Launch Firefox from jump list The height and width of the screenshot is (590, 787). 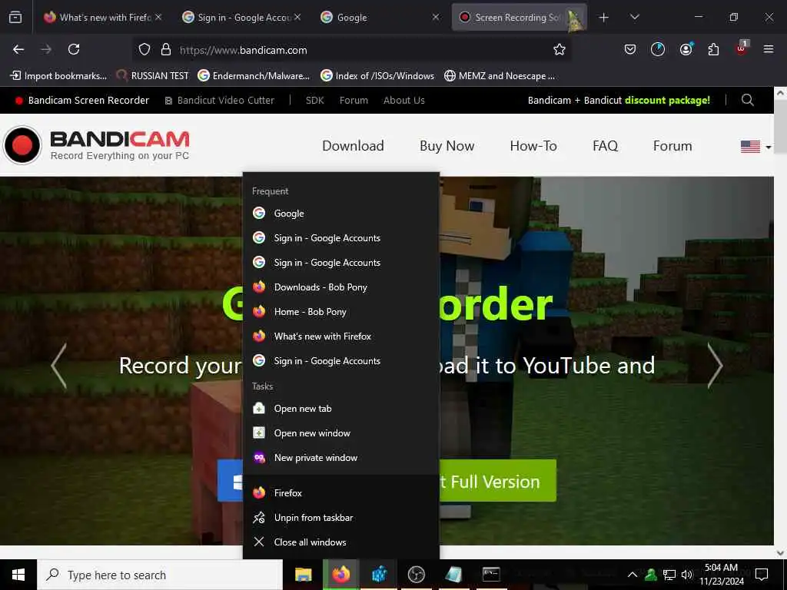[340, 492]
